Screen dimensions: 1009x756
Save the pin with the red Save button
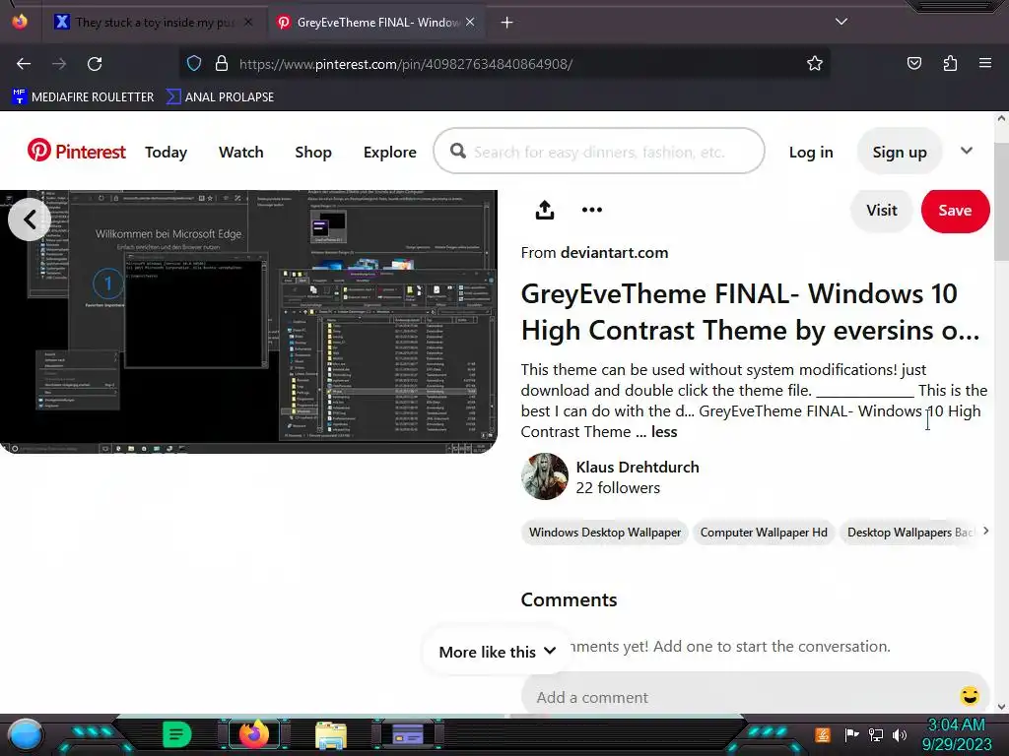tap(955, 211)
